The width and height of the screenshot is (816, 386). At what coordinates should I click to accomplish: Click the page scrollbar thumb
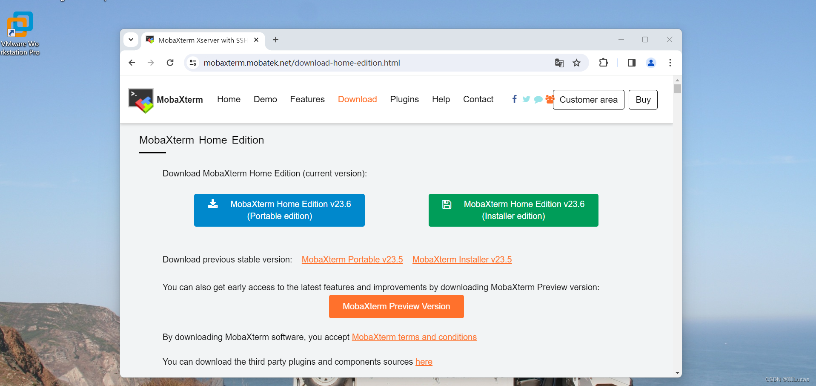click(677, 89)
